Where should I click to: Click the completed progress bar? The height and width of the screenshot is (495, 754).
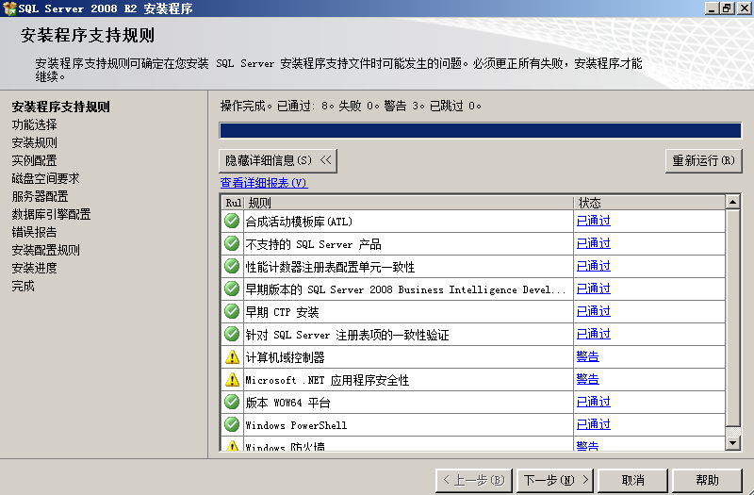click(x=480, y=130)
